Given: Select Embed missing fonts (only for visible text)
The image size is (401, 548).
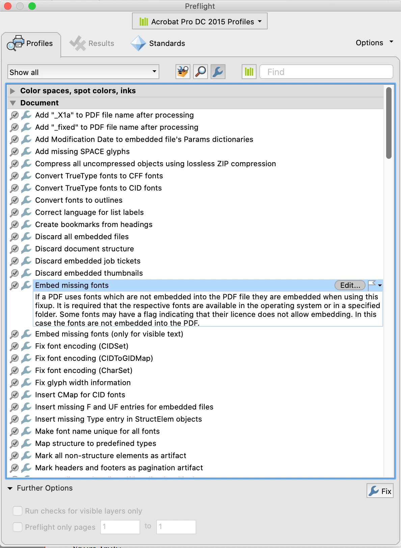Looking at the screenshot, I should coord(109,334).
